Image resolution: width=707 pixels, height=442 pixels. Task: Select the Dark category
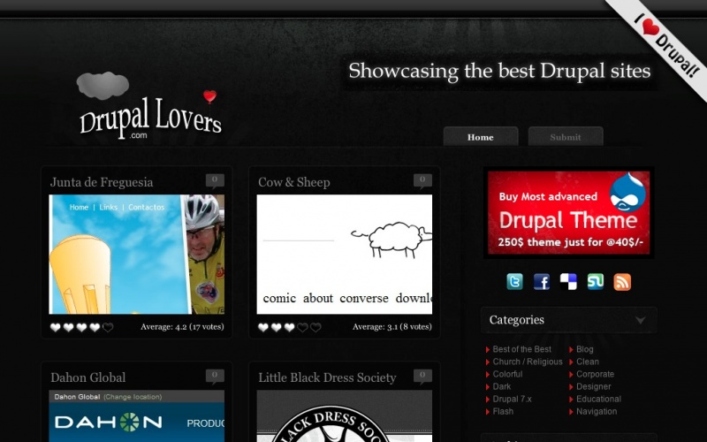pyautogui.click(x=501, y=386)
